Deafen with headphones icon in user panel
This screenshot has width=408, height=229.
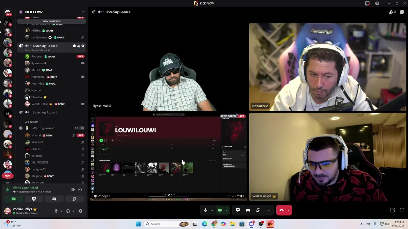point(68,211)
